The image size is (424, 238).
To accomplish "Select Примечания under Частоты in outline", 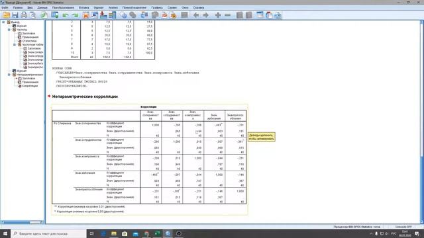I will click(x=30, y=37).
